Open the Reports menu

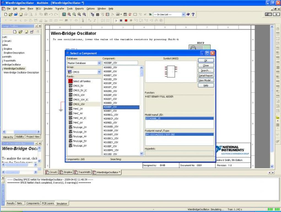(x=79, y=9)
